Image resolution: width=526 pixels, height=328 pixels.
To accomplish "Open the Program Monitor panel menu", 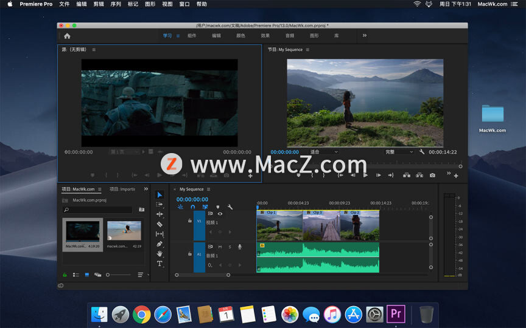I will 307,50.
